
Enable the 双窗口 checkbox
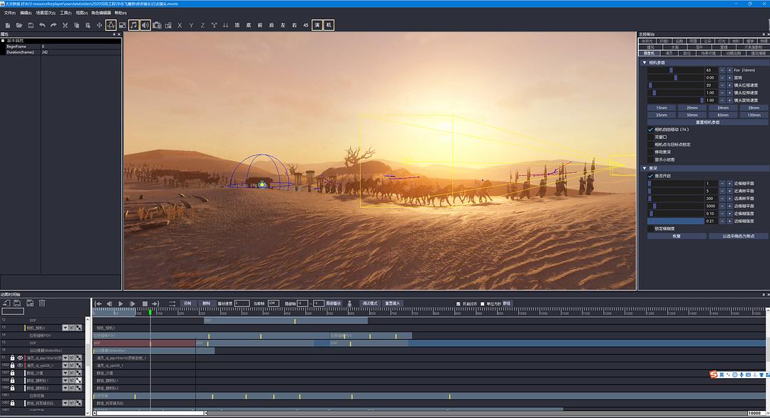coord(650,137)
